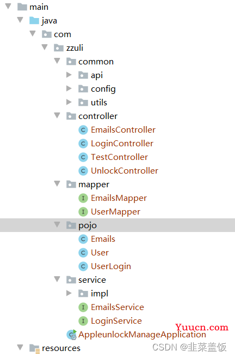The width and height of the screenshot is (235, 357).
Task: Click the resources folder icon
Action: coord(34,349)
